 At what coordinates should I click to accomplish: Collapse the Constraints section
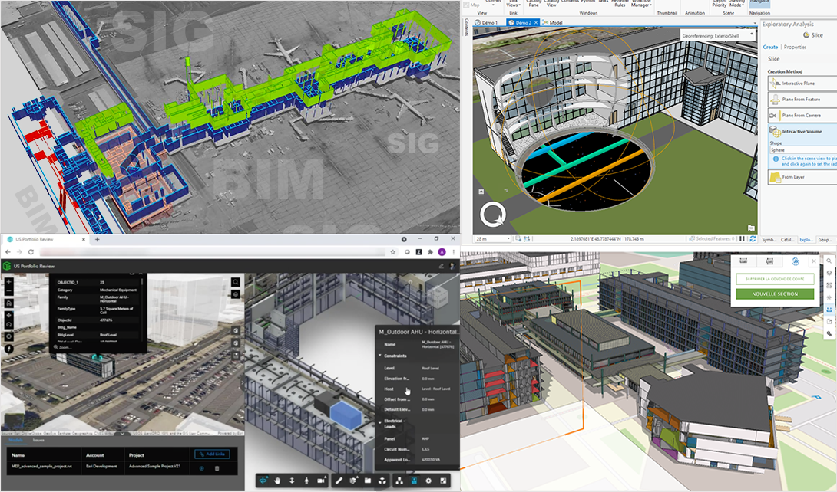pos(379,356)
